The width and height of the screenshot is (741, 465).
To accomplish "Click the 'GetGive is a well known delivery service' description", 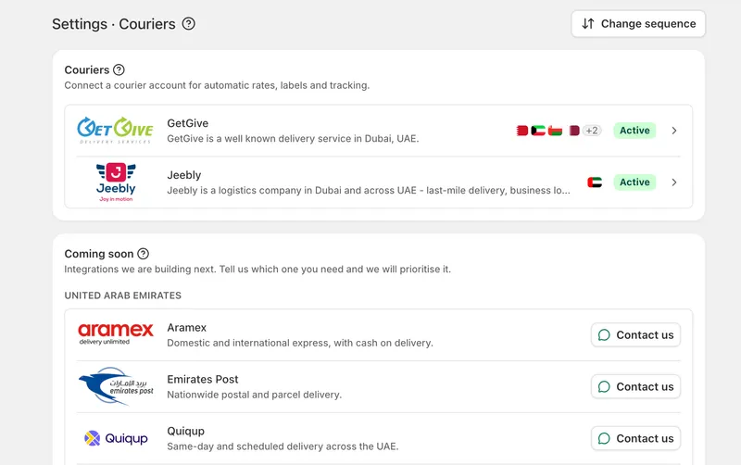I will click(x=293, y=138).
